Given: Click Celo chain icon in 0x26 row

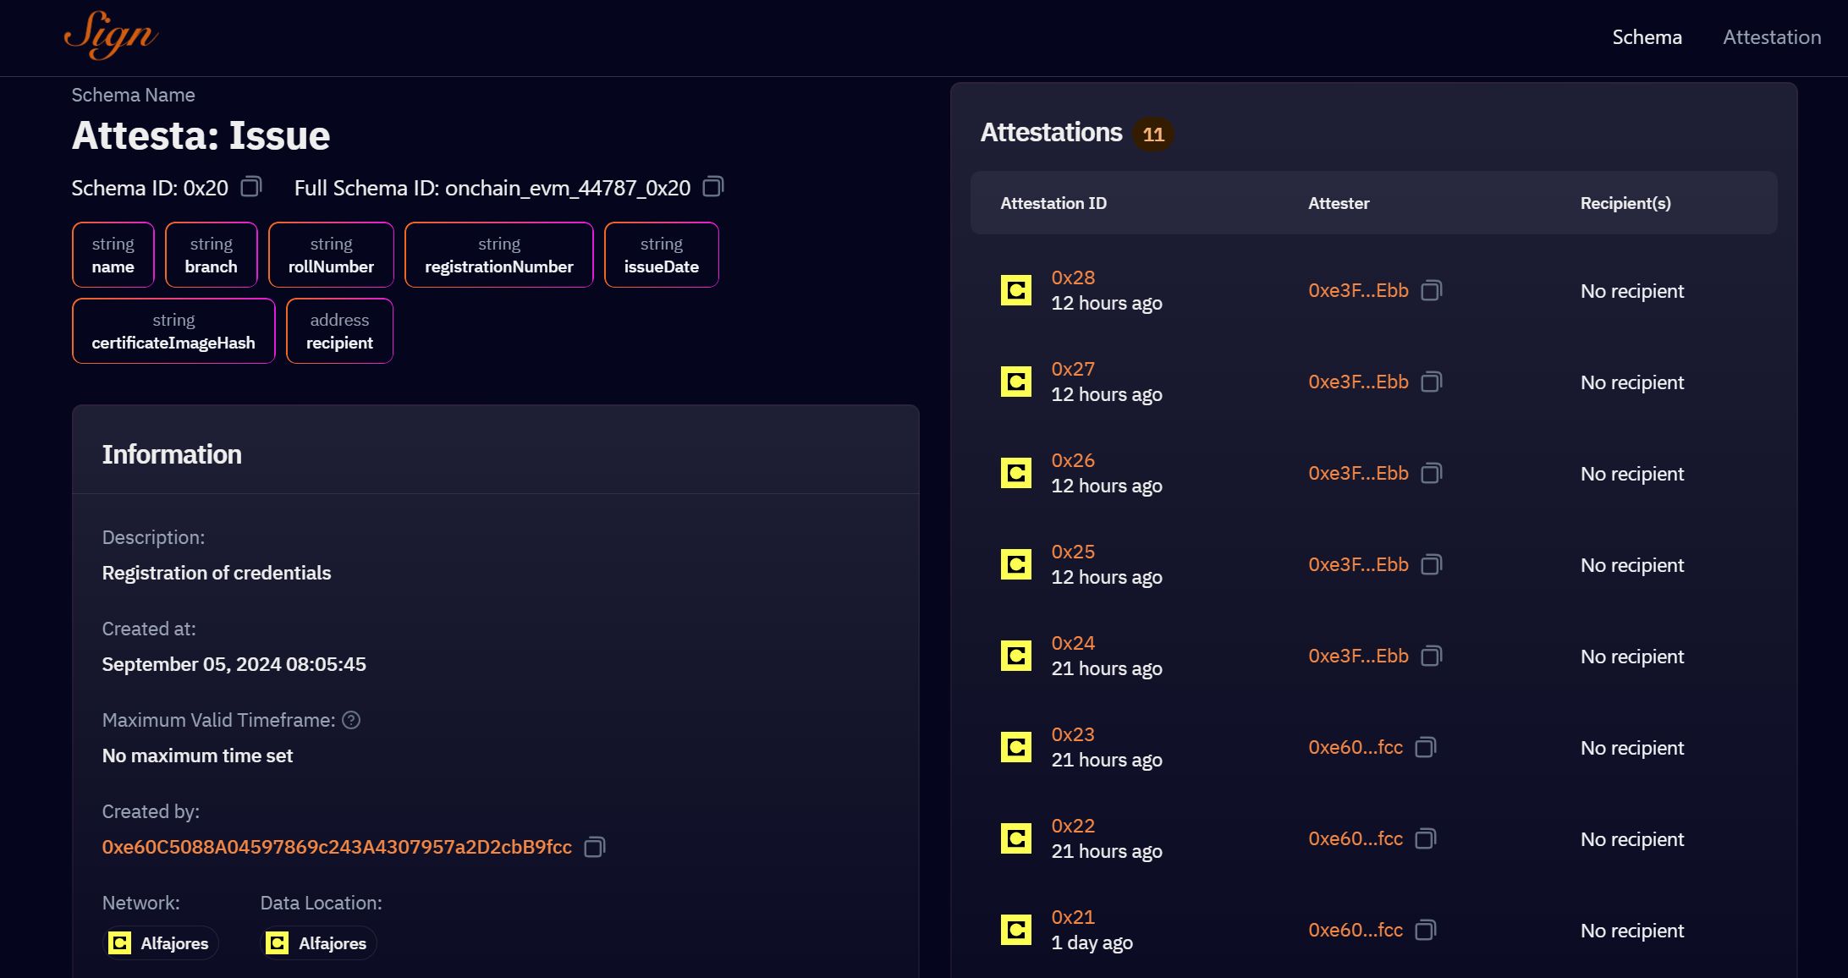Looking at the screenshot, I should tap(1016, 473).
